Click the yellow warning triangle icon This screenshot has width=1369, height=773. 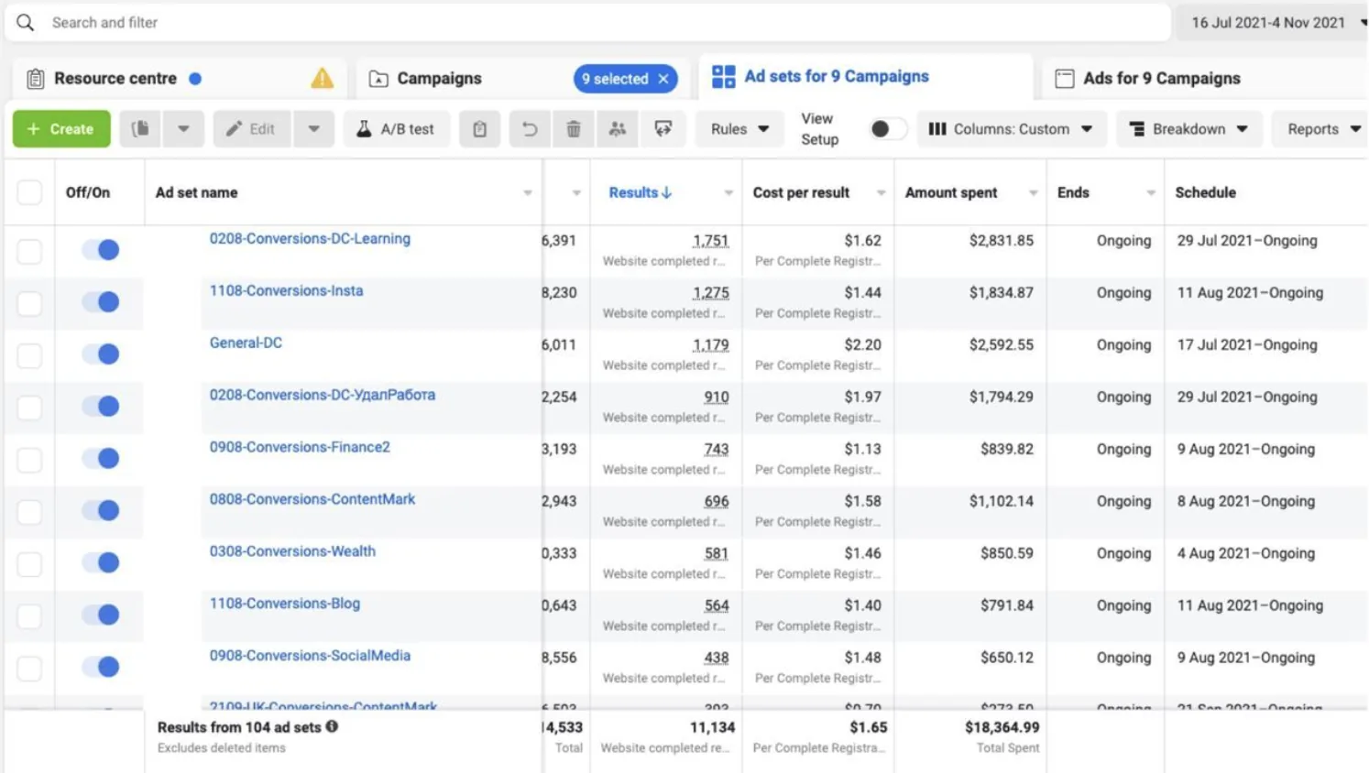(x=322, y=79)
